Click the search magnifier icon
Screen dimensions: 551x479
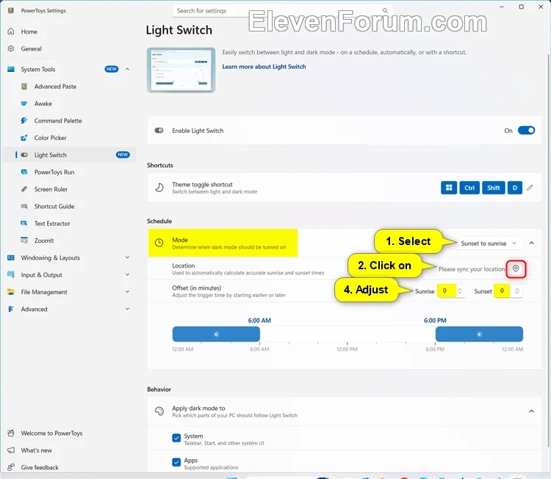point(385,10)
